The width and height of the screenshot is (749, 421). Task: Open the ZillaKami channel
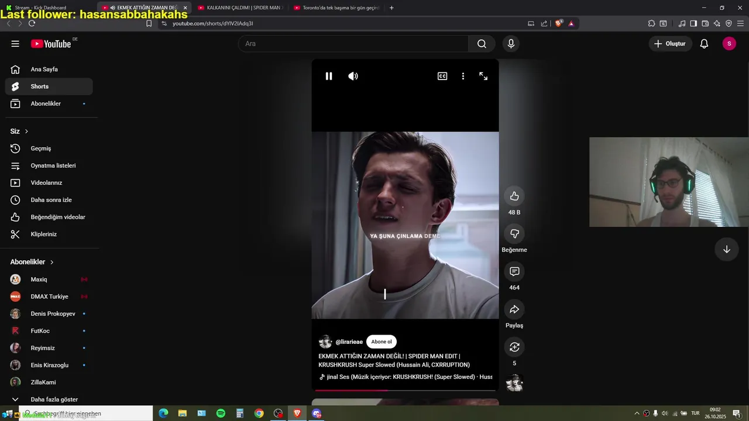[x=49, y=382]
